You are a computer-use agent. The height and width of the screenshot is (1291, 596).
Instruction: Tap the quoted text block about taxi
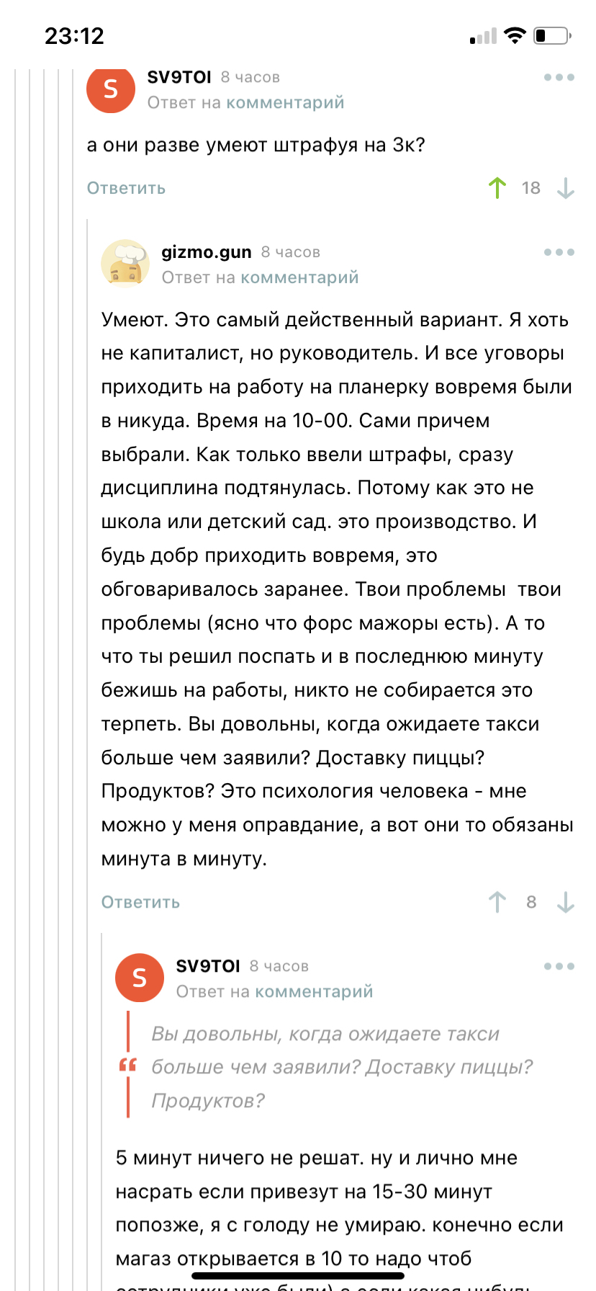pyautogui.click(x=342, y=1067)
